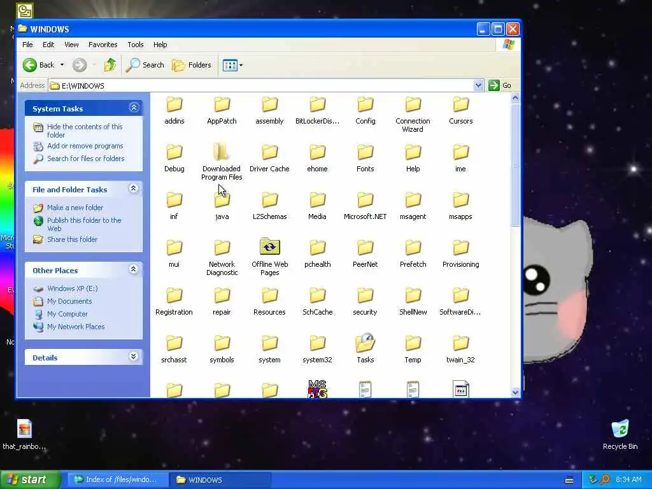Expand the Details panel
The height and width of the screenshot is (489, 652).
point(134,357)
